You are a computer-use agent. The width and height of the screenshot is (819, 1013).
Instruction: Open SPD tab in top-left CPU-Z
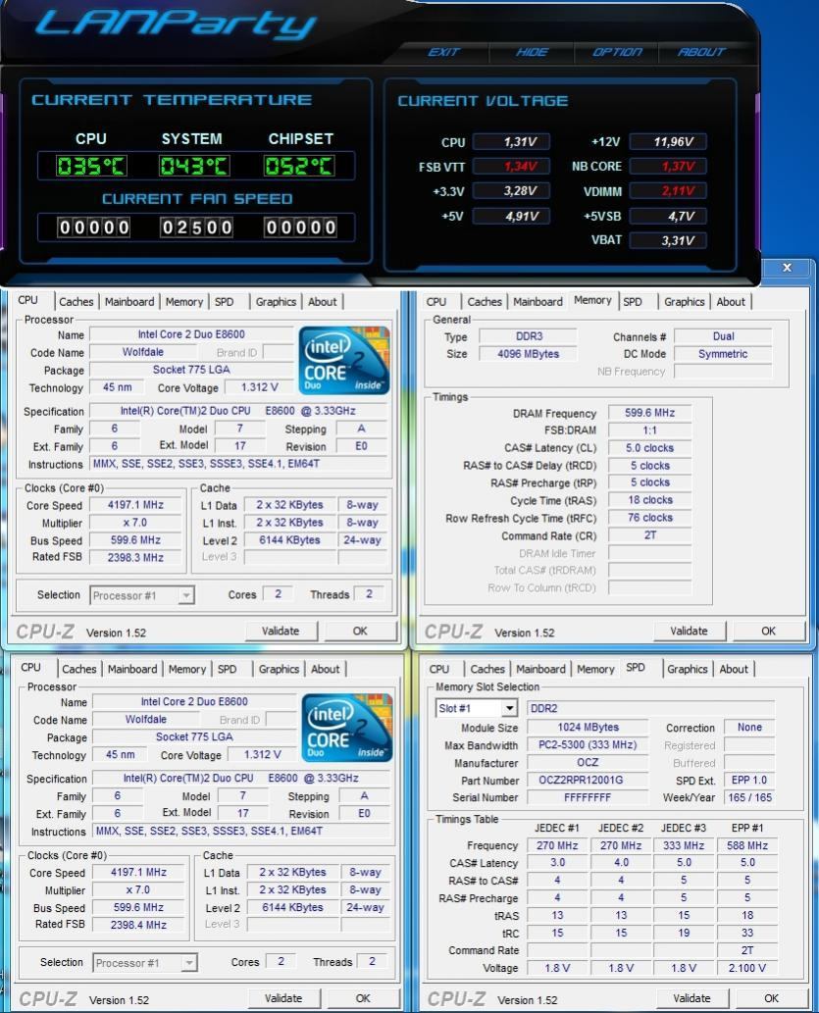(225, 302)
